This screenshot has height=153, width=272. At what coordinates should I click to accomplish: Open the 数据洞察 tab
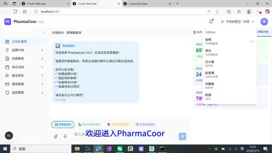[x=263, y=32]
